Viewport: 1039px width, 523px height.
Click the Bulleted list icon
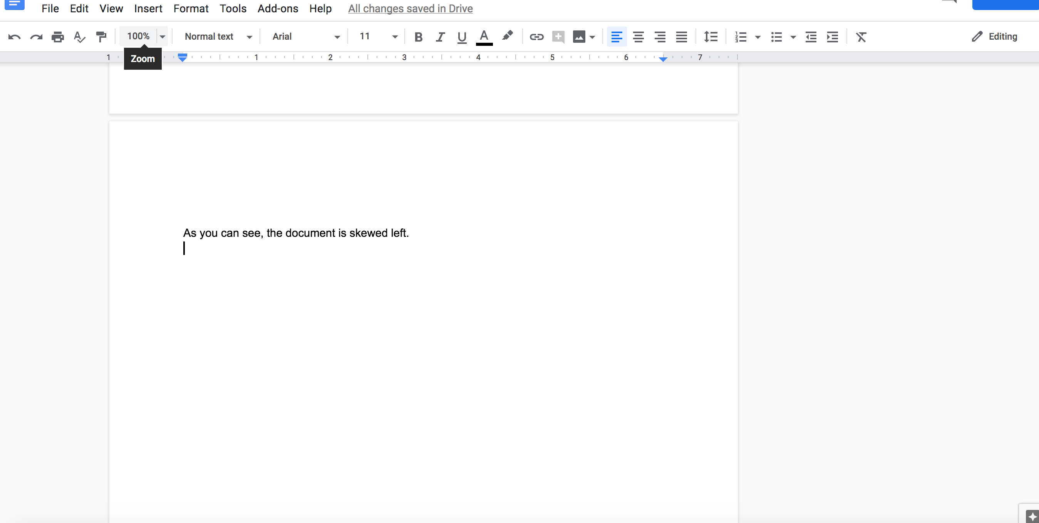click(x=775, y=37)
